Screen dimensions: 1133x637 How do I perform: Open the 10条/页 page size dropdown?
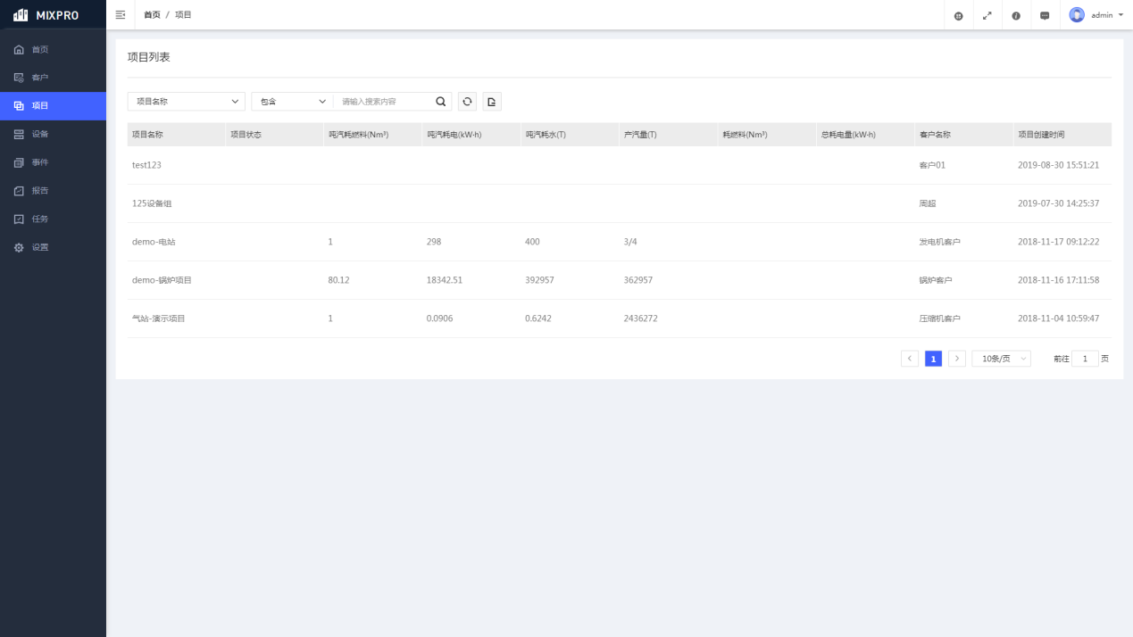point(1001,359)
